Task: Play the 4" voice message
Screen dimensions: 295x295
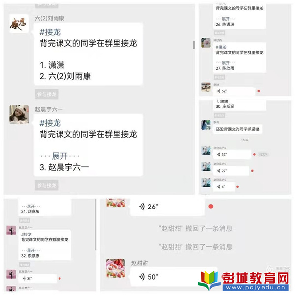Action: [224, 187]
